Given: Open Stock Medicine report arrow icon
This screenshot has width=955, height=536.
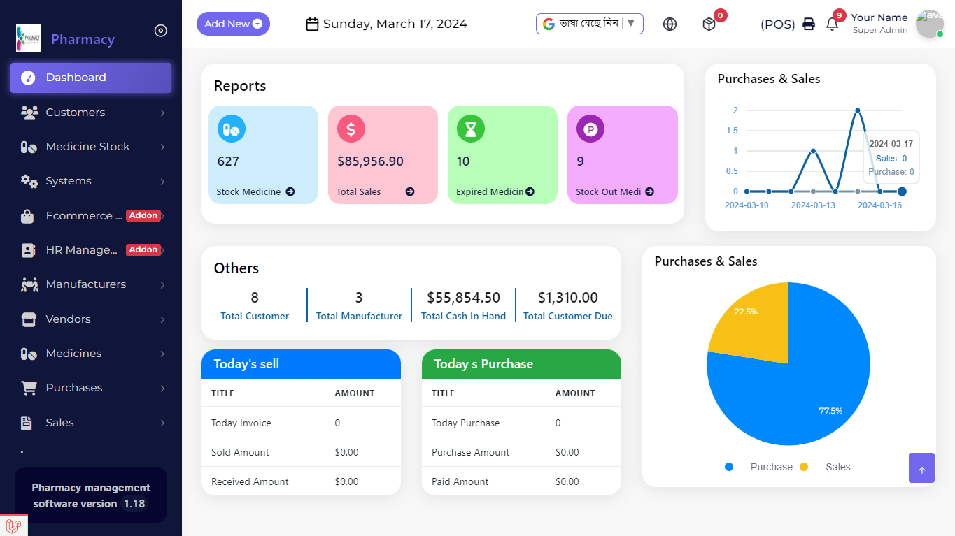Looking at the screenshot, I should 290,191.
